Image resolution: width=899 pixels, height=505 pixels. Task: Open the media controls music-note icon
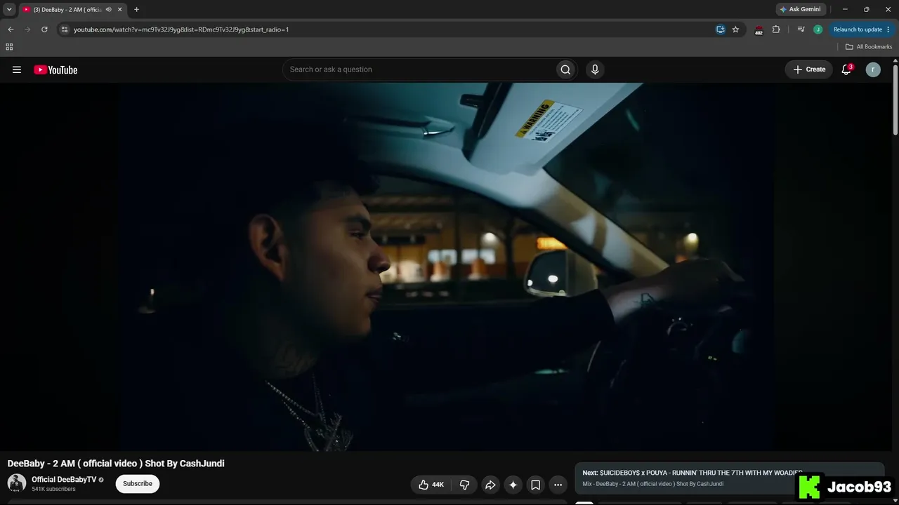(801, 29)
